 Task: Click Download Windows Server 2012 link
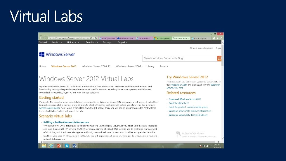pos(185,99)
